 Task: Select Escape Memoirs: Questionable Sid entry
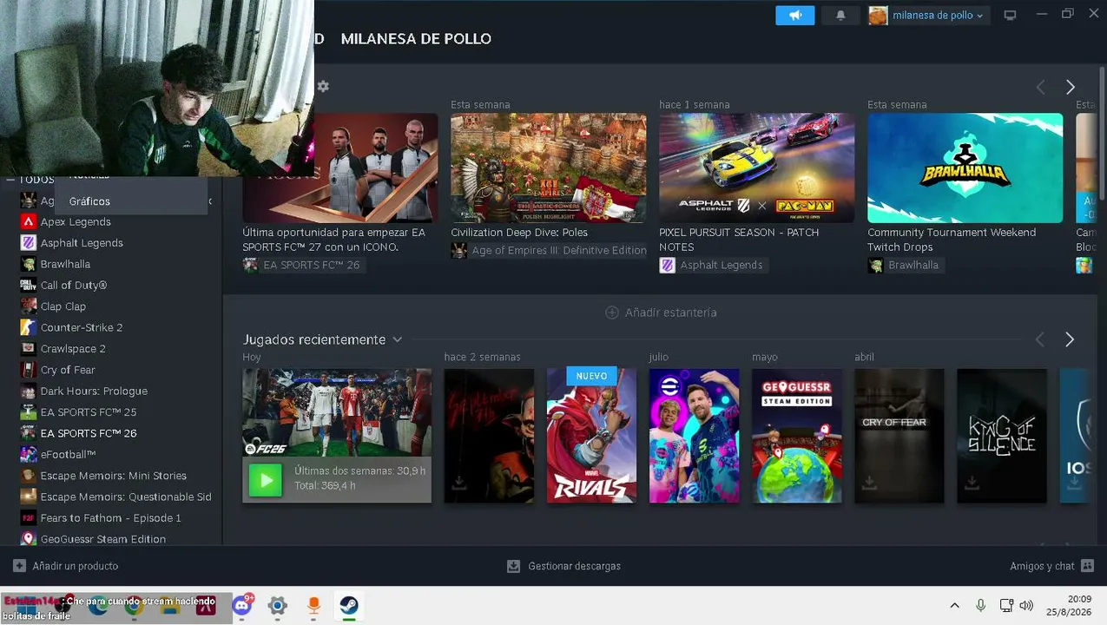126,497
